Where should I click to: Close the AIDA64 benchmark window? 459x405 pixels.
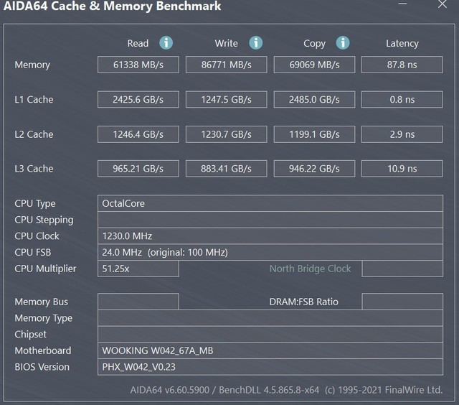point(442,6)
